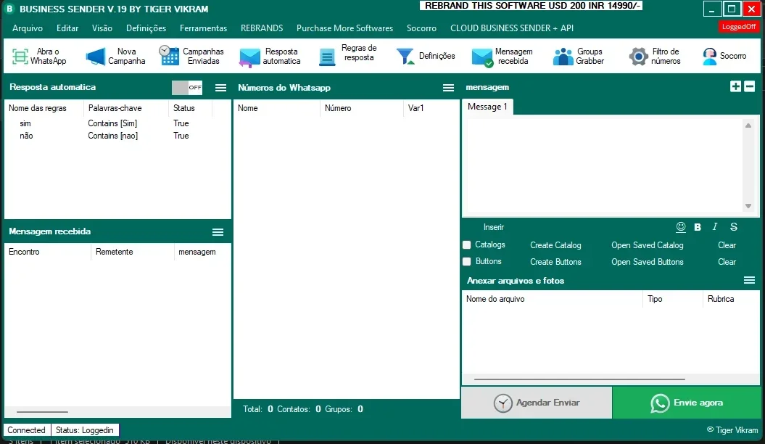Open Anexar arquivos e fotos hamburger menu
Screen dimensions: 765x444
pos(749,280)
